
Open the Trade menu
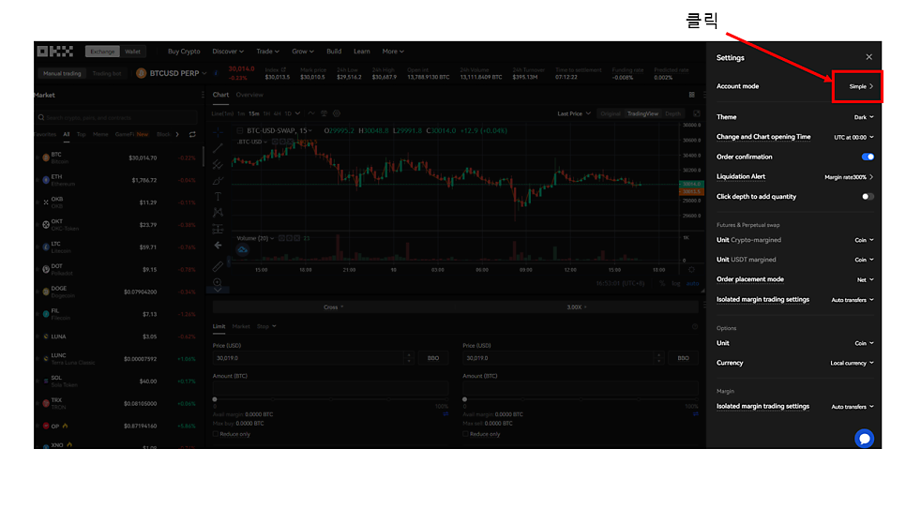point(267,52)
